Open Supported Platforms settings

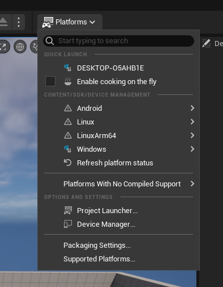point(118,259)
